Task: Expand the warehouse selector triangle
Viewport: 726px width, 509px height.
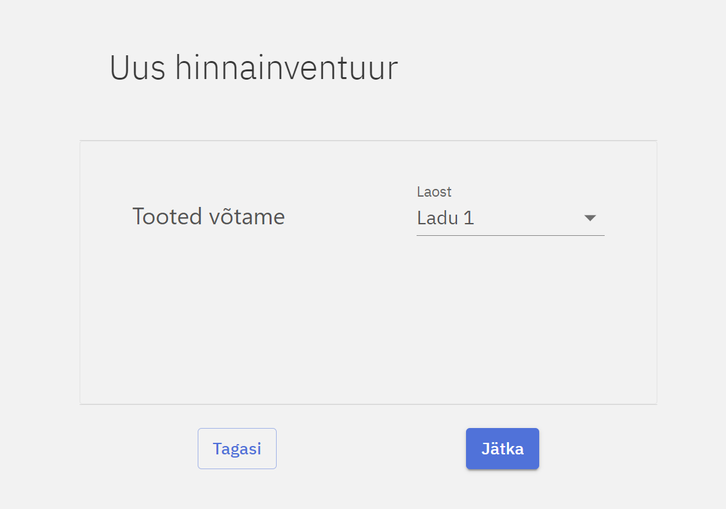Action: point(591,219)
